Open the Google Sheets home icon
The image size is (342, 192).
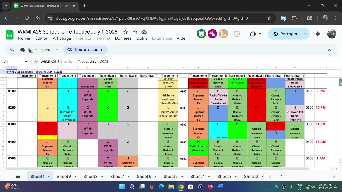10,35
